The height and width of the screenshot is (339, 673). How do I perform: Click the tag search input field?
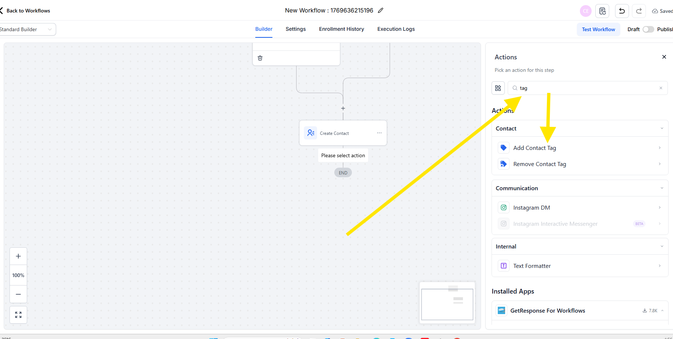pyautogui.click(x=586, y=88)
